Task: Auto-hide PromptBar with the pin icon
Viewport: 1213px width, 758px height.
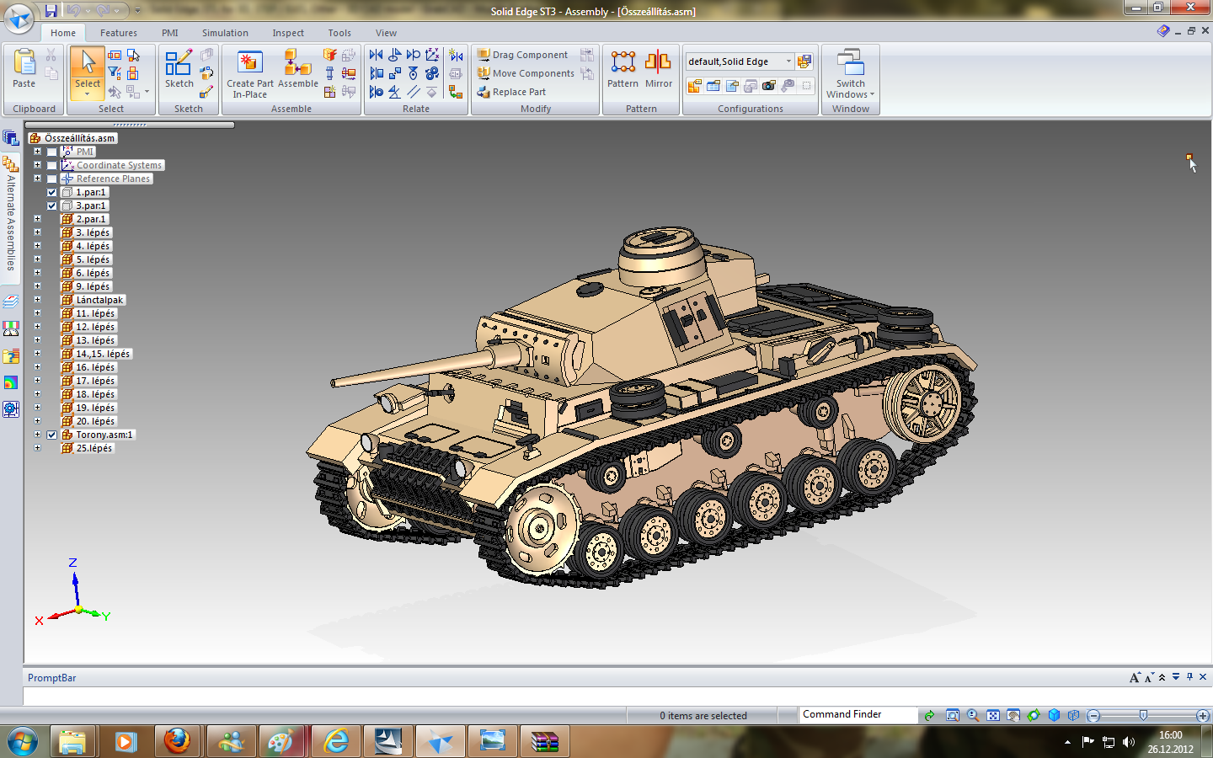Action: (x=1189, y=677)
